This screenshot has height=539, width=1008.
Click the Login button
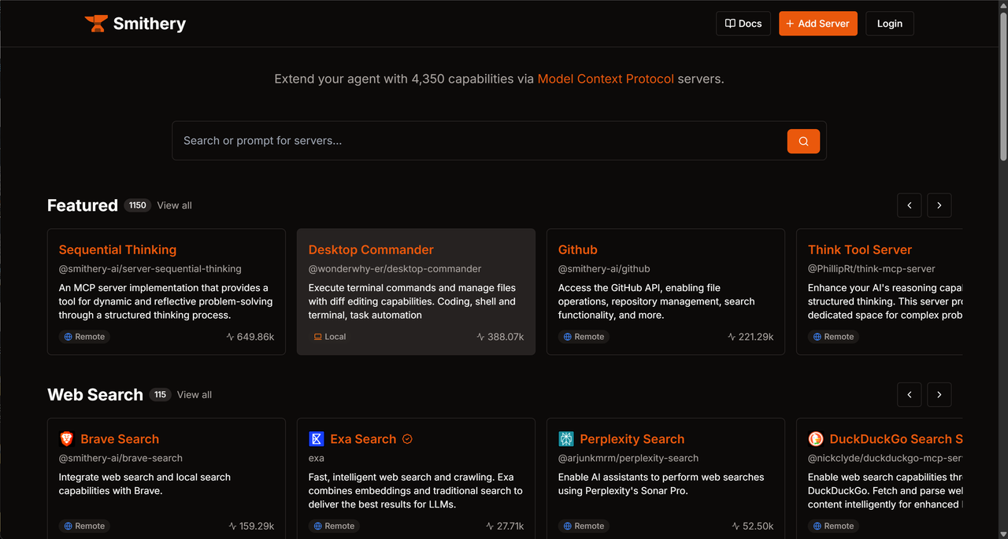(x=890, y=24)
